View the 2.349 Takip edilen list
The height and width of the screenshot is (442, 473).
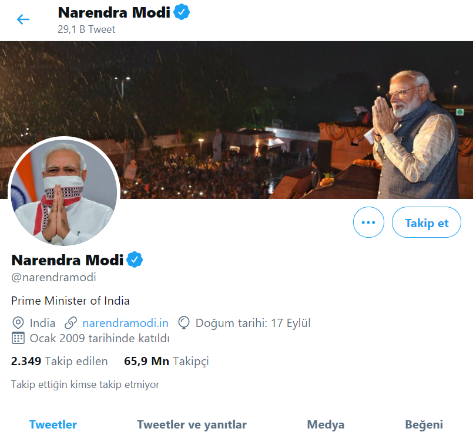[x=58, y=361]
